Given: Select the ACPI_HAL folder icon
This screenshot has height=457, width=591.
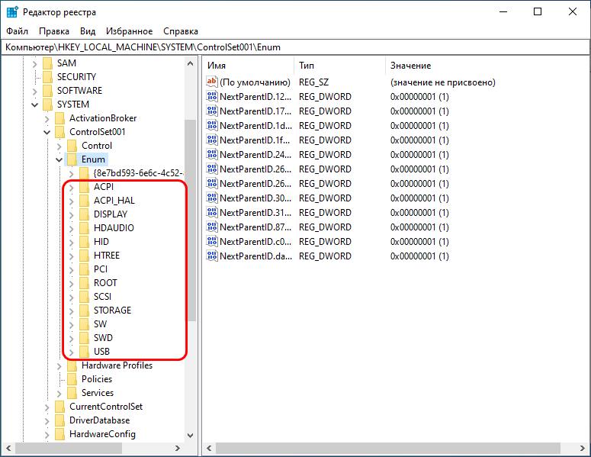Looking at the screenshot, I should (85, 201).
